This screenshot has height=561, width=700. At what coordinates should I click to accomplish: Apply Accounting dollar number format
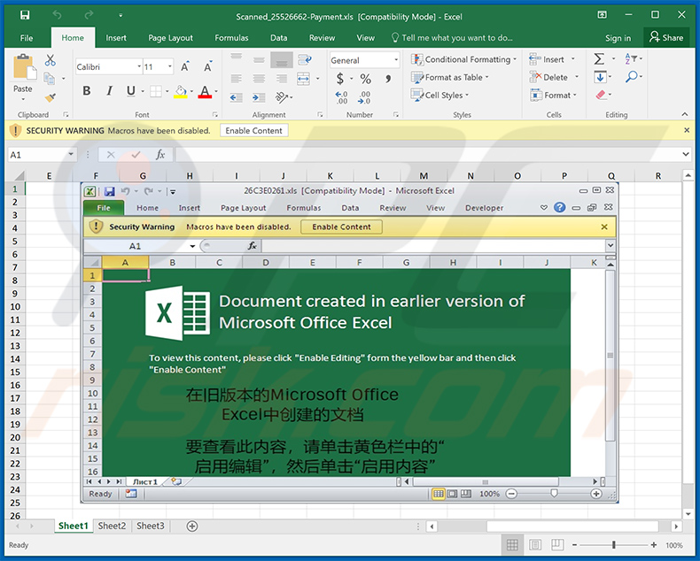[340, 79]
